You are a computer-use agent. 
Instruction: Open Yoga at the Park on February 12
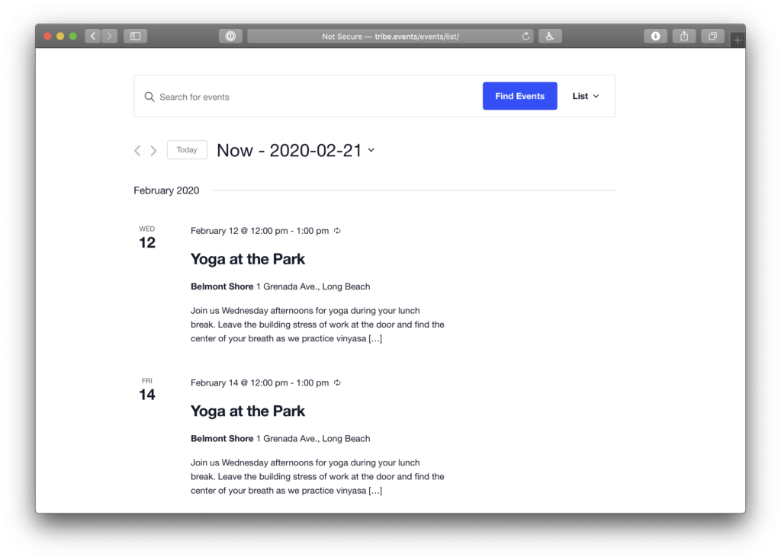pos(248,259)
